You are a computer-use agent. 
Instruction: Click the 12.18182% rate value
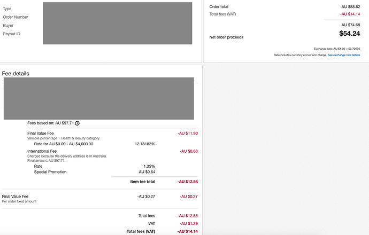(145, 144)
